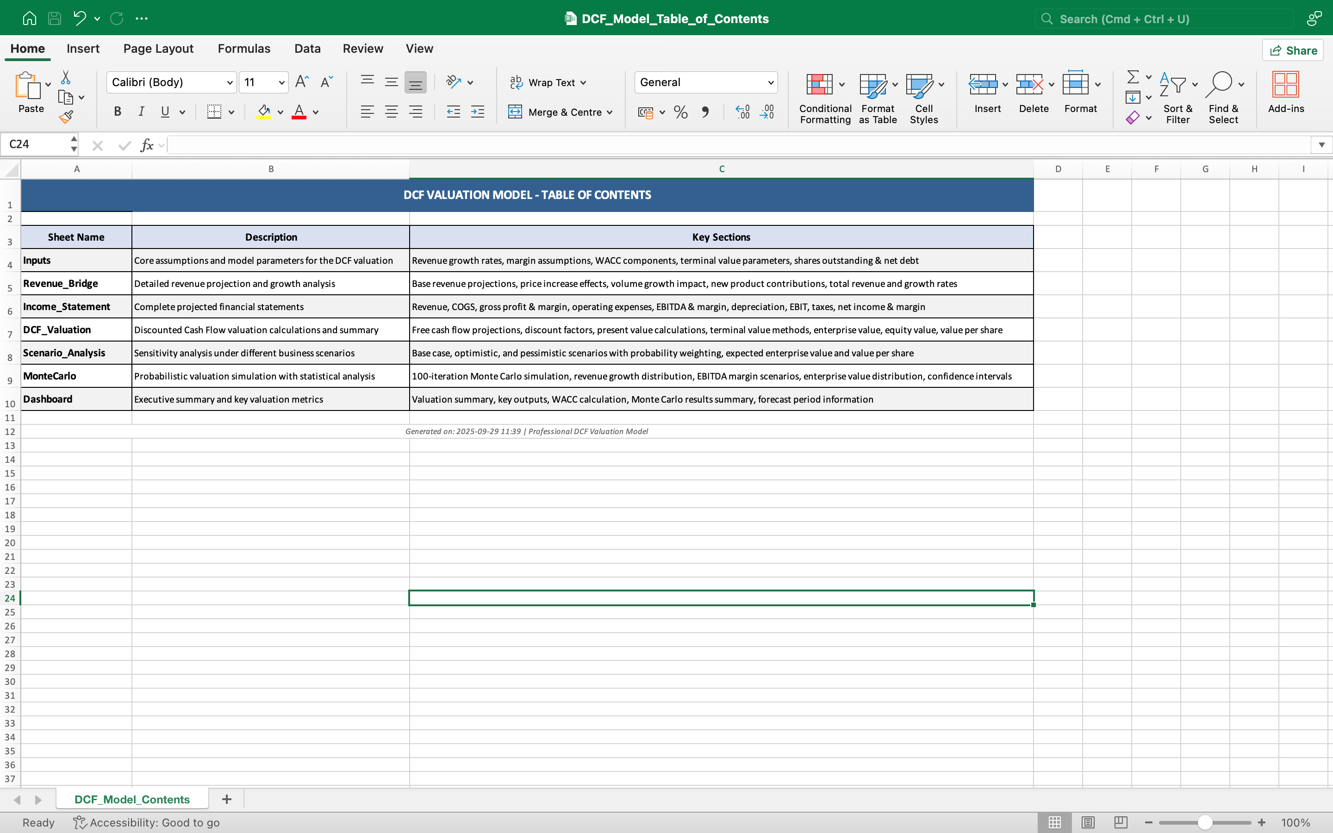Expand the General number format dropdown
1333x833 pixels.
pyautogui.click(x=770, y=83)
